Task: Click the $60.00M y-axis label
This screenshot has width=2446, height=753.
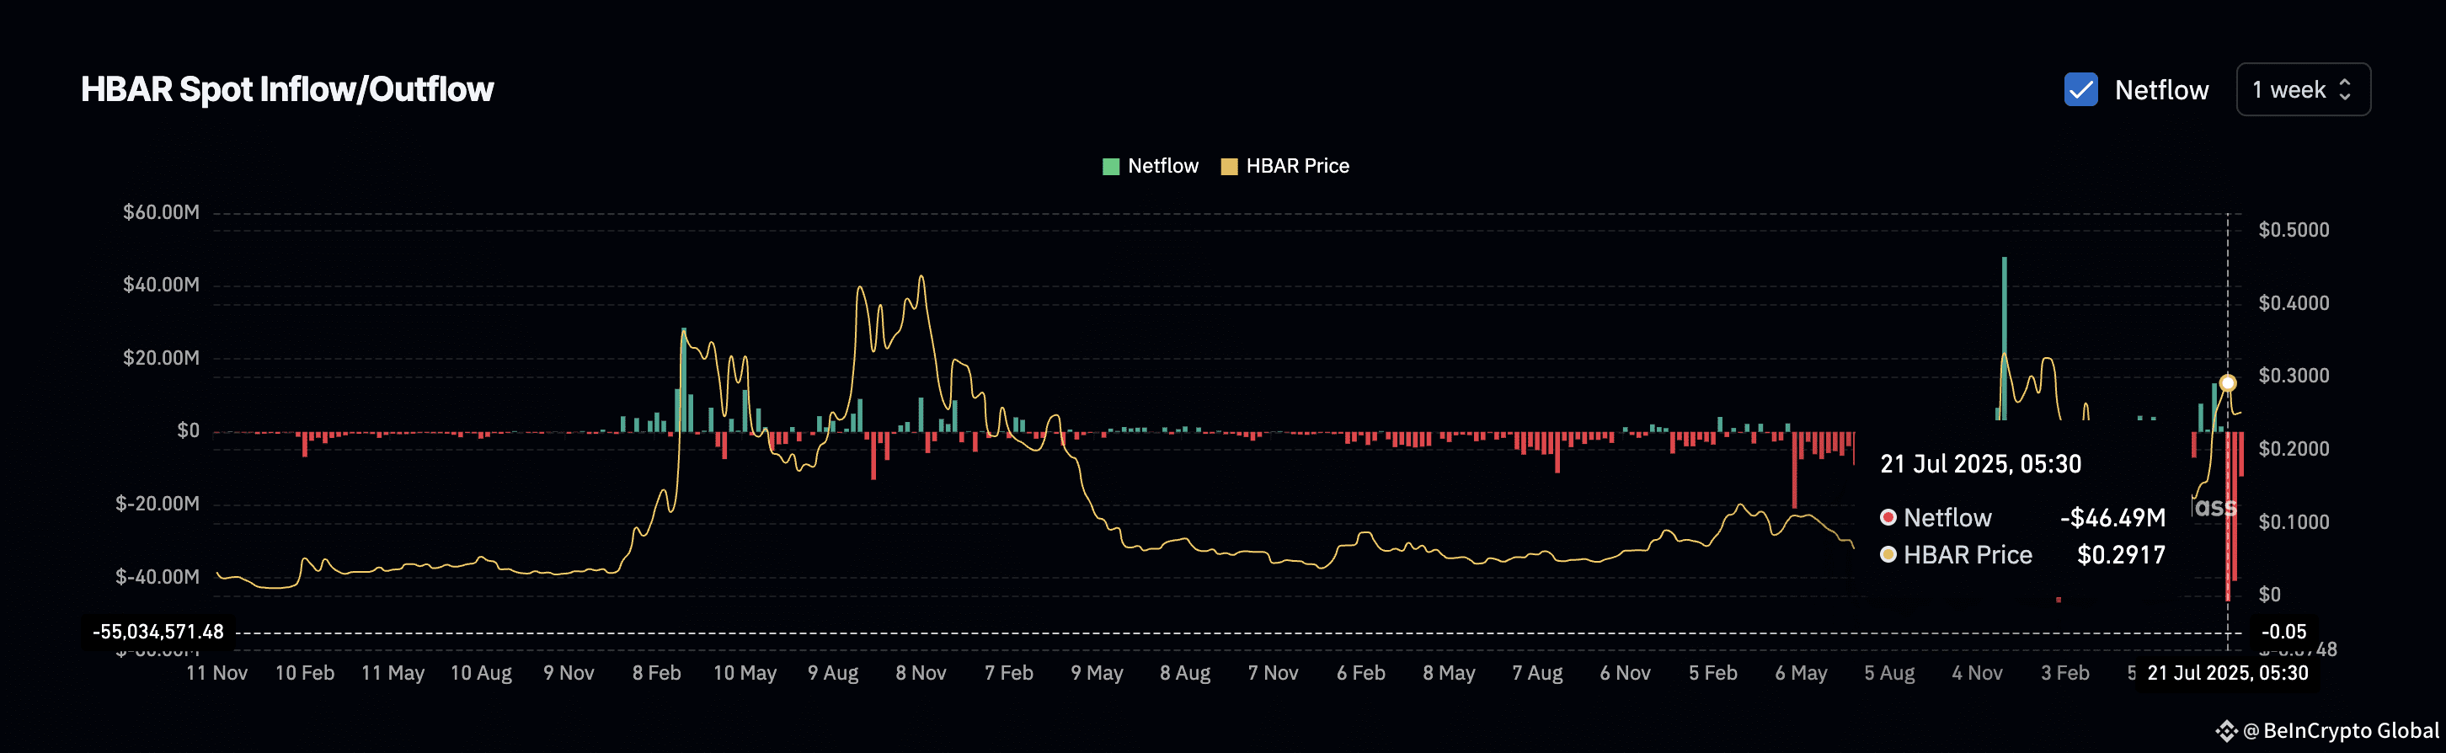Action: [x=161, y=211]
